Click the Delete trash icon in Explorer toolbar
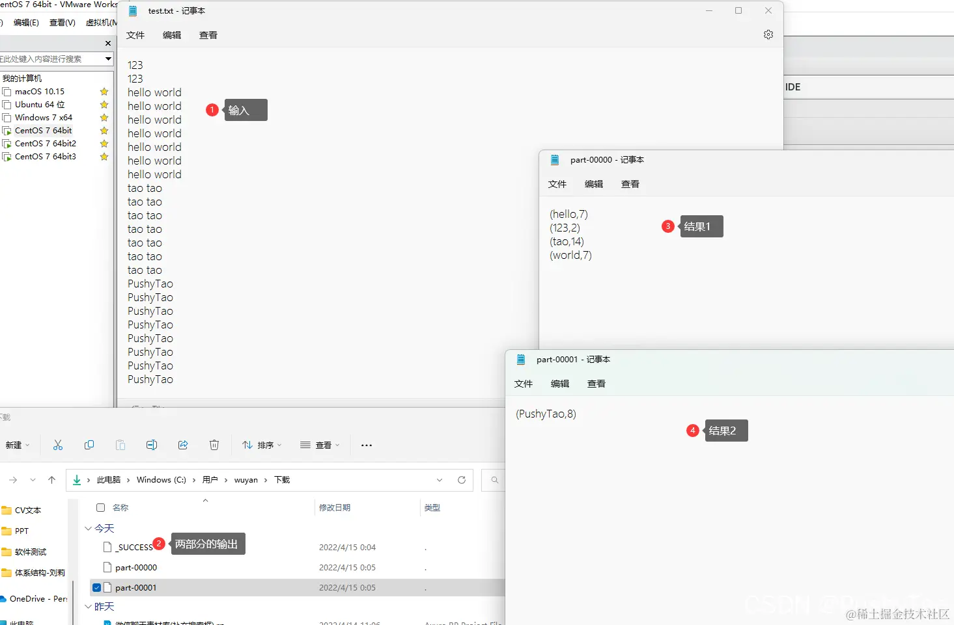954x625 pixels. pos(214,445)
